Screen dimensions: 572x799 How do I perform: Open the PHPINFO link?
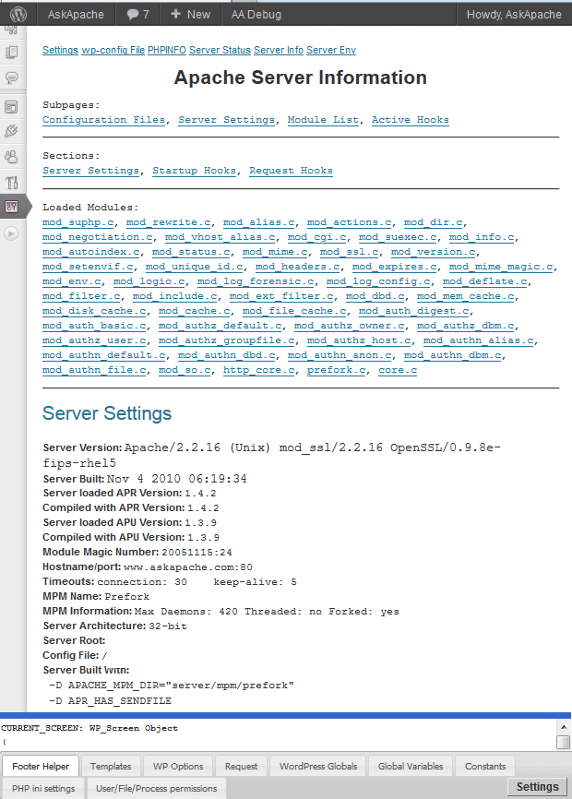(166, 50)
